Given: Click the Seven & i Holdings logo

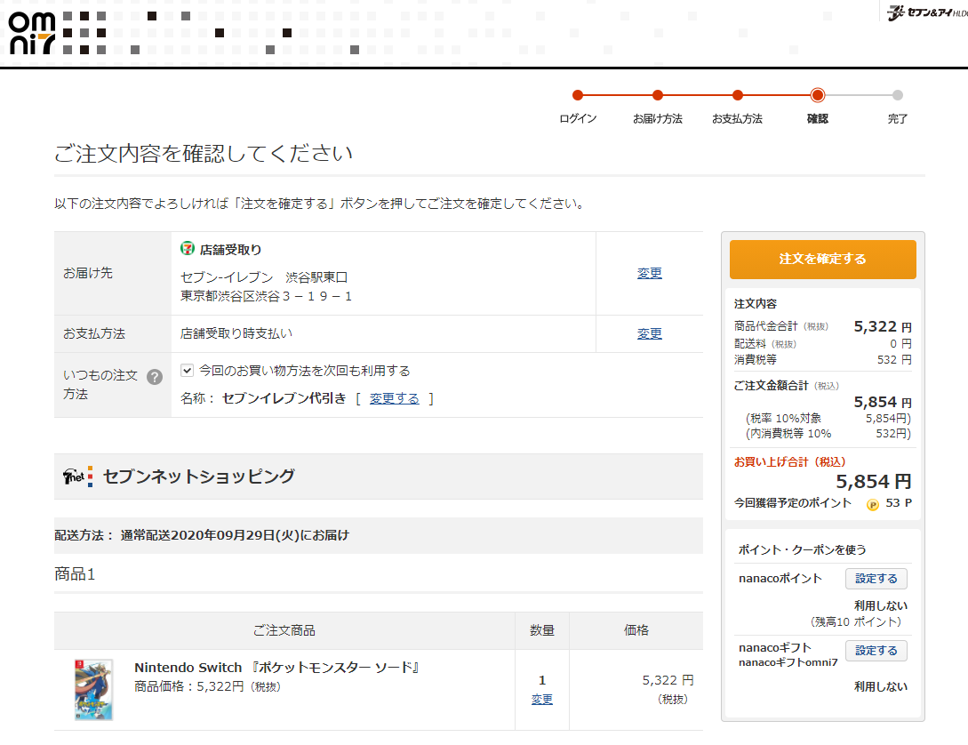Looking at the screenshot, I should coord(926,12).
